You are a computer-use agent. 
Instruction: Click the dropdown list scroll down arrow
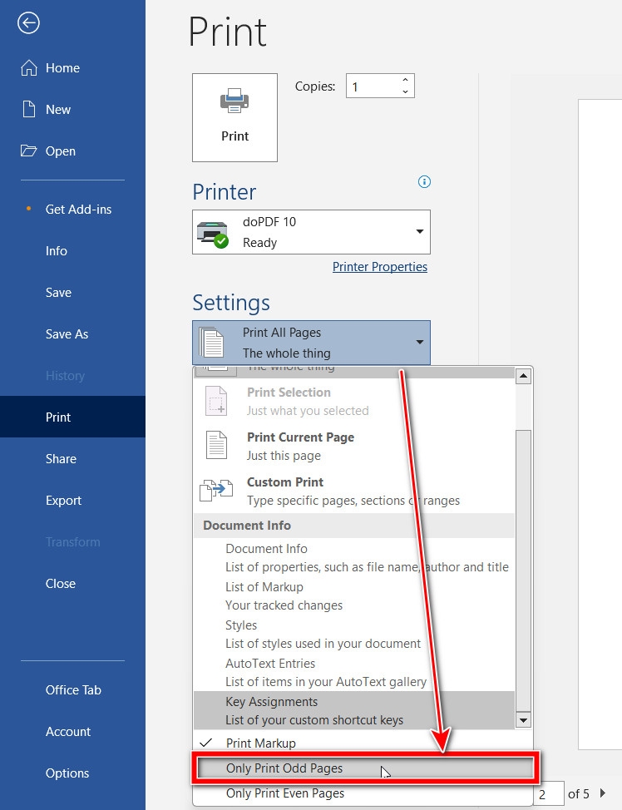[523, 720]
